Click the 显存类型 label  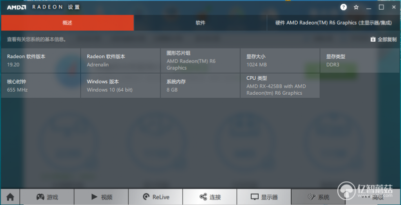[x=336, y=57]
